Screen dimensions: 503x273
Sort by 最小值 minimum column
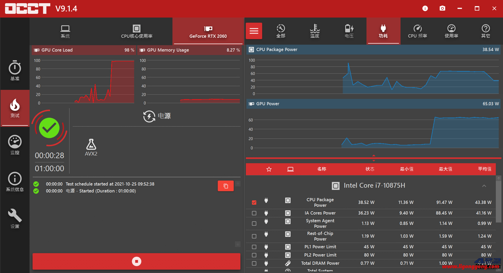pyautogui.click(x=407, y=169)
